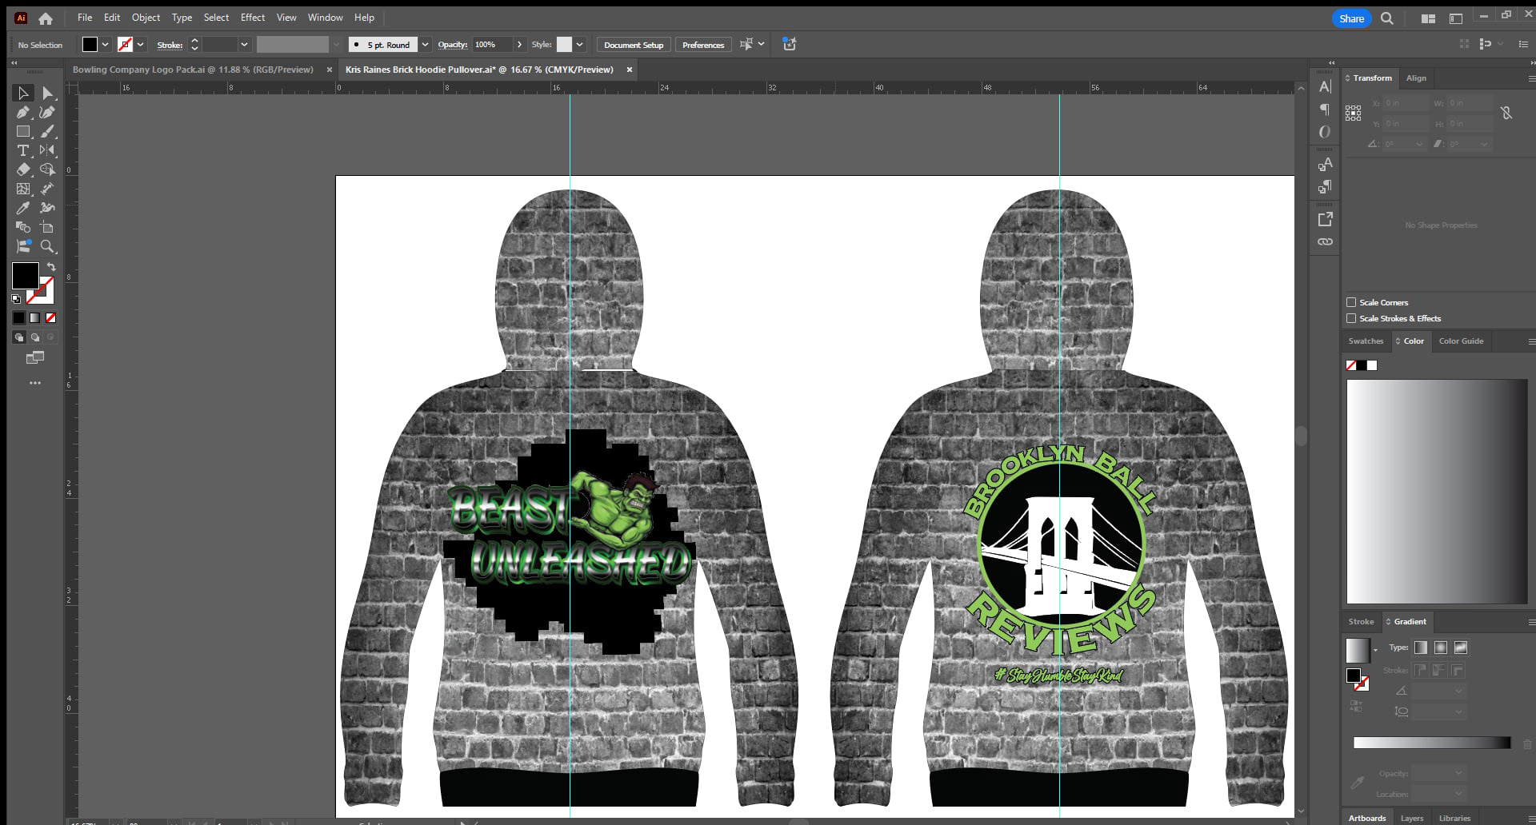Click the Home icon
Viewport: 1536px width, 825px height.
point(46,18)
